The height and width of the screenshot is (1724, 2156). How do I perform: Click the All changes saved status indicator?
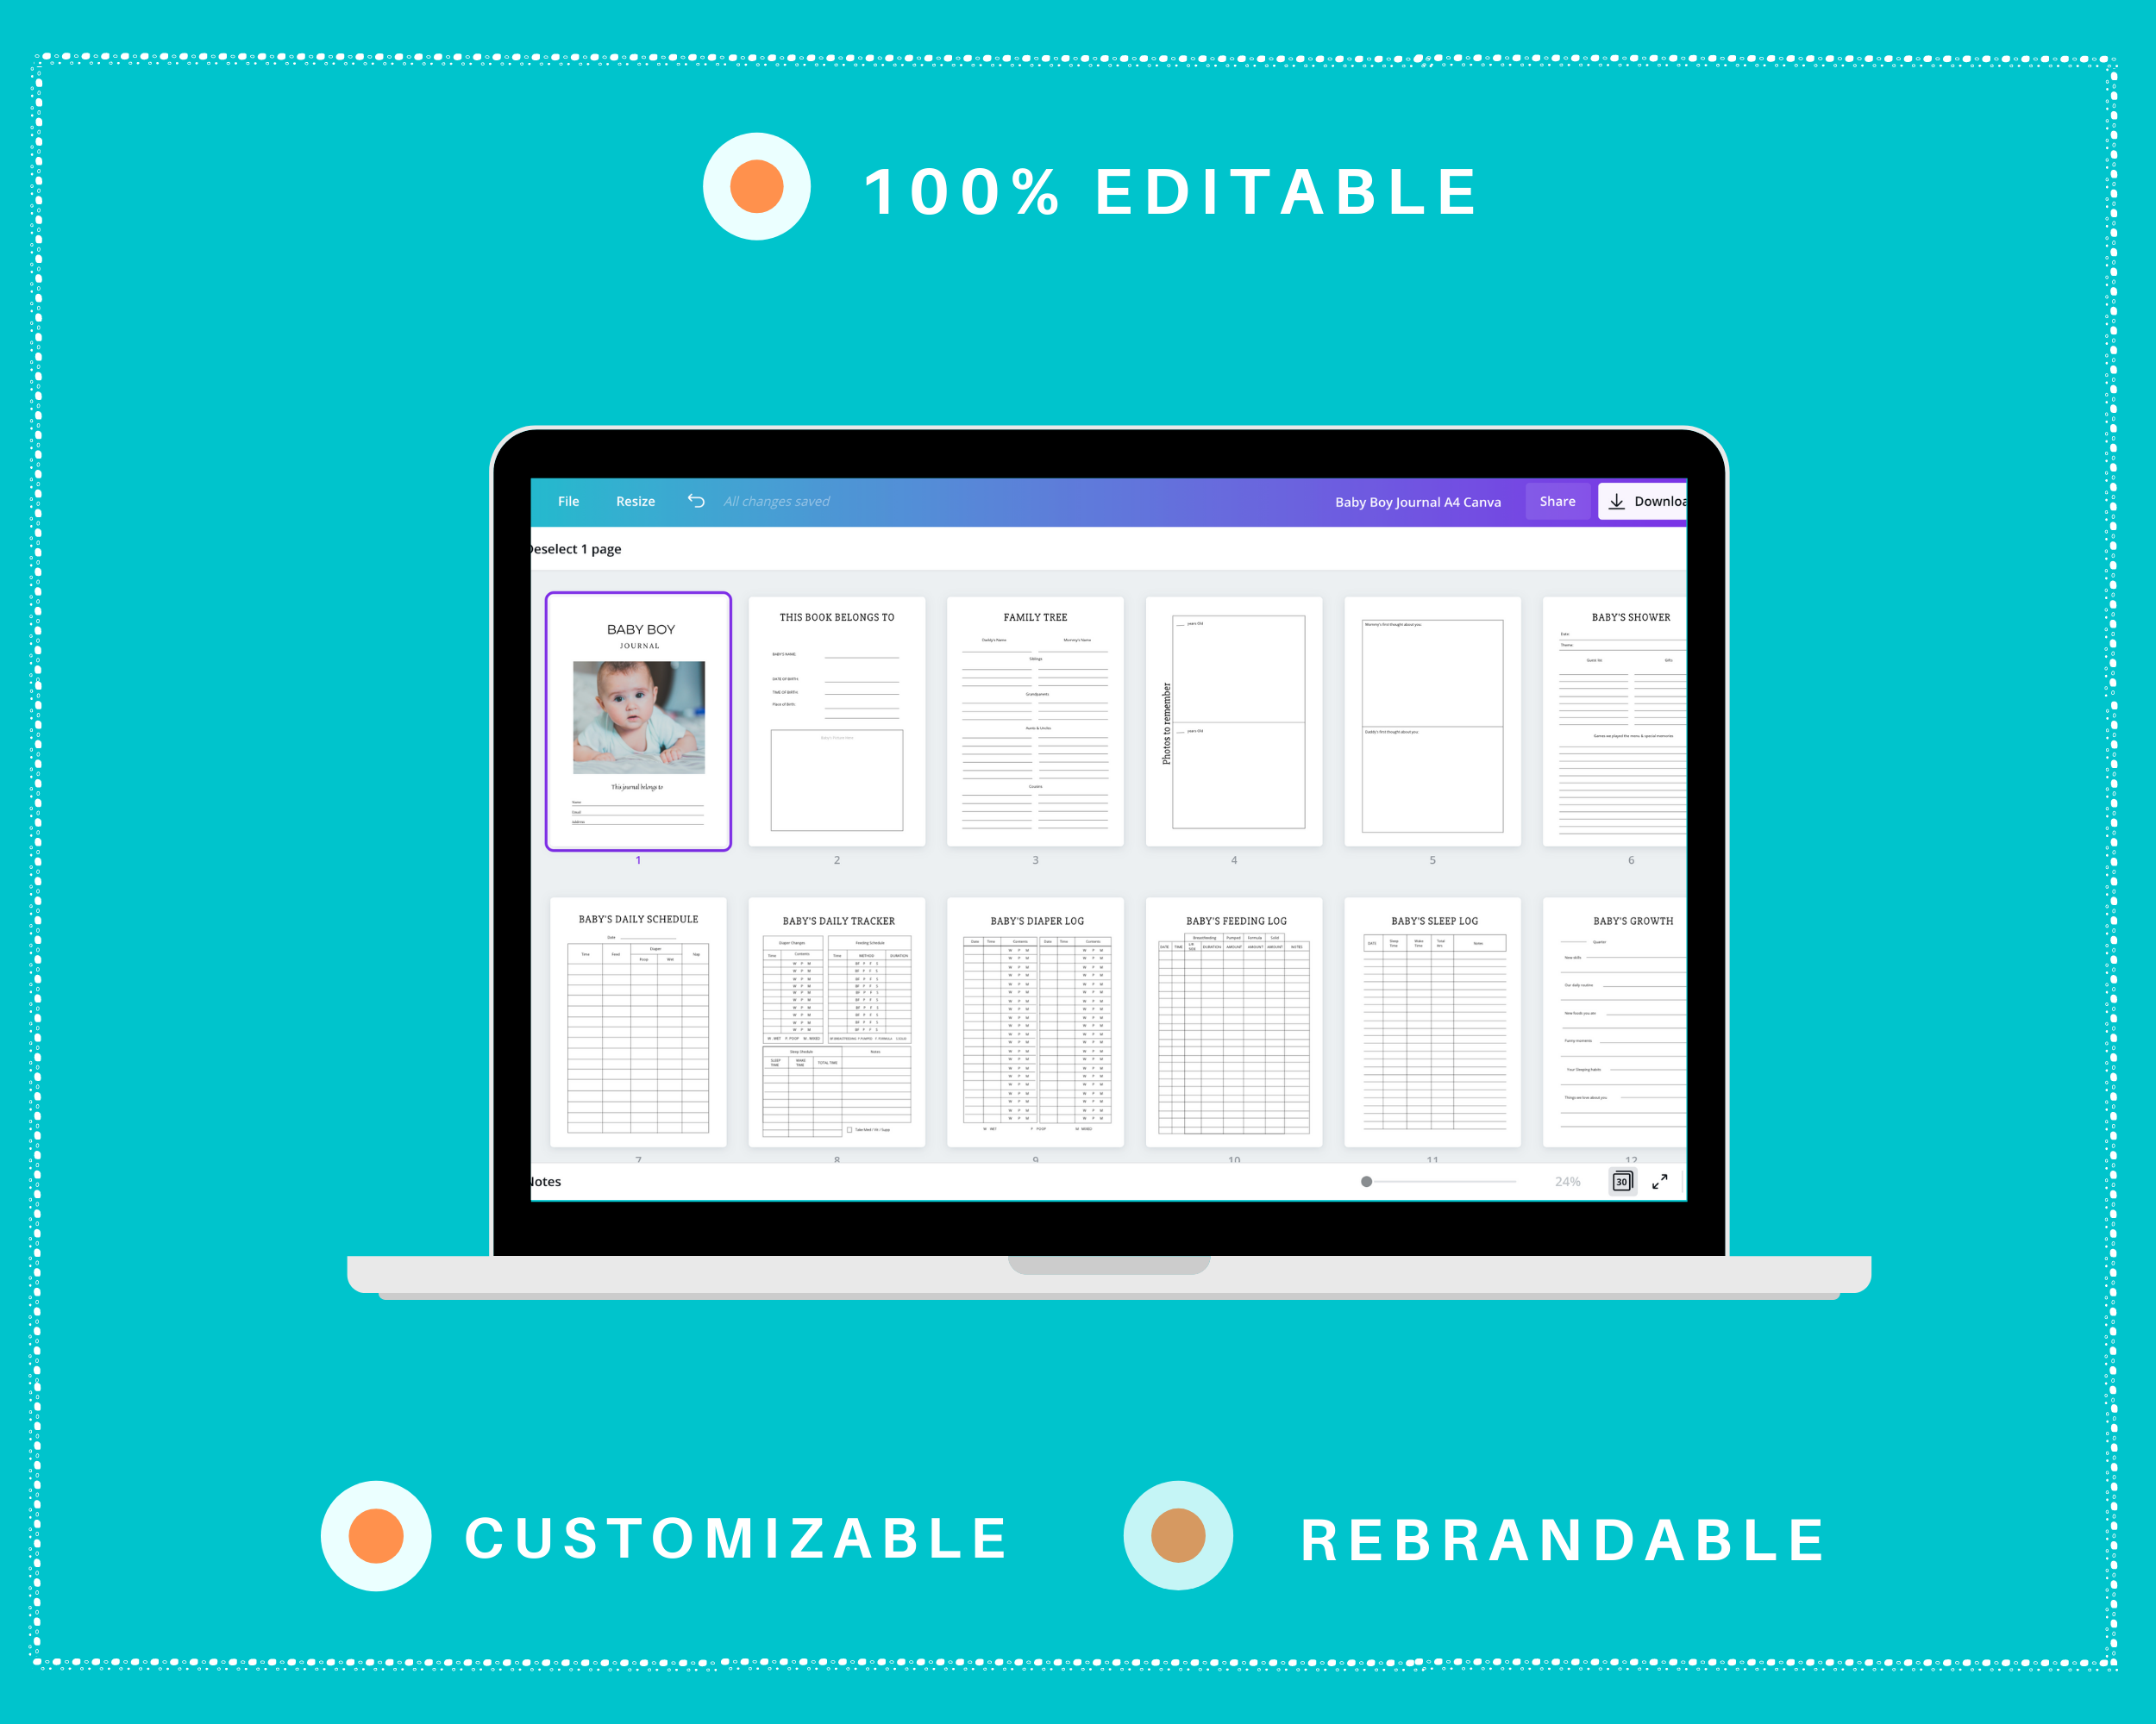(x=774, y=500)
